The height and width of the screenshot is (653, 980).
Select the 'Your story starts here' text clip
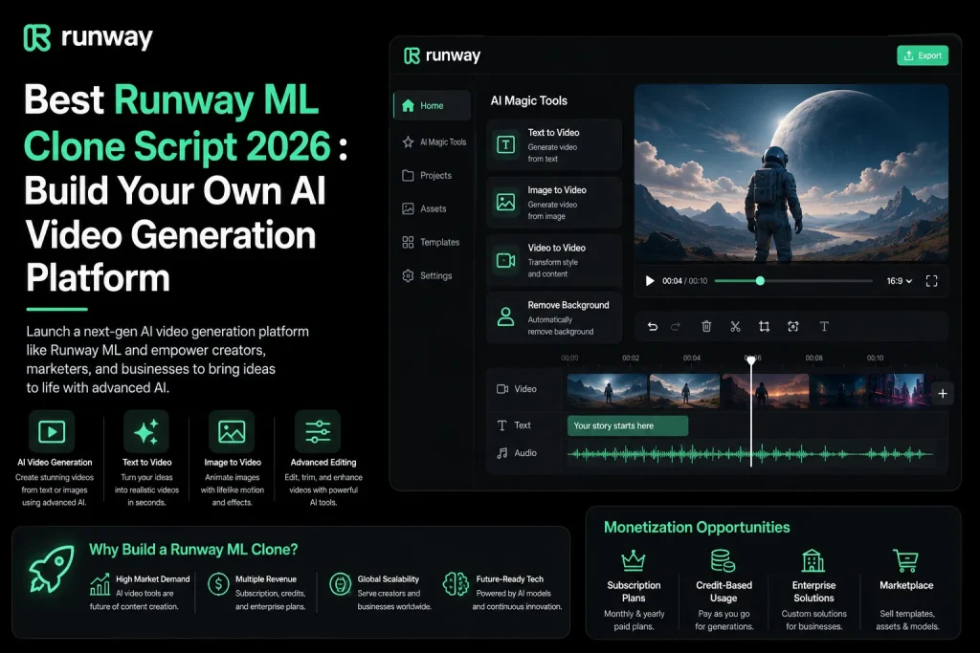(628, 425)
